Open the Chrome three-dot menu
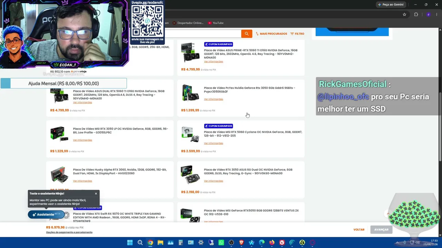Screen dimensions: 442x248 (437, 14)
